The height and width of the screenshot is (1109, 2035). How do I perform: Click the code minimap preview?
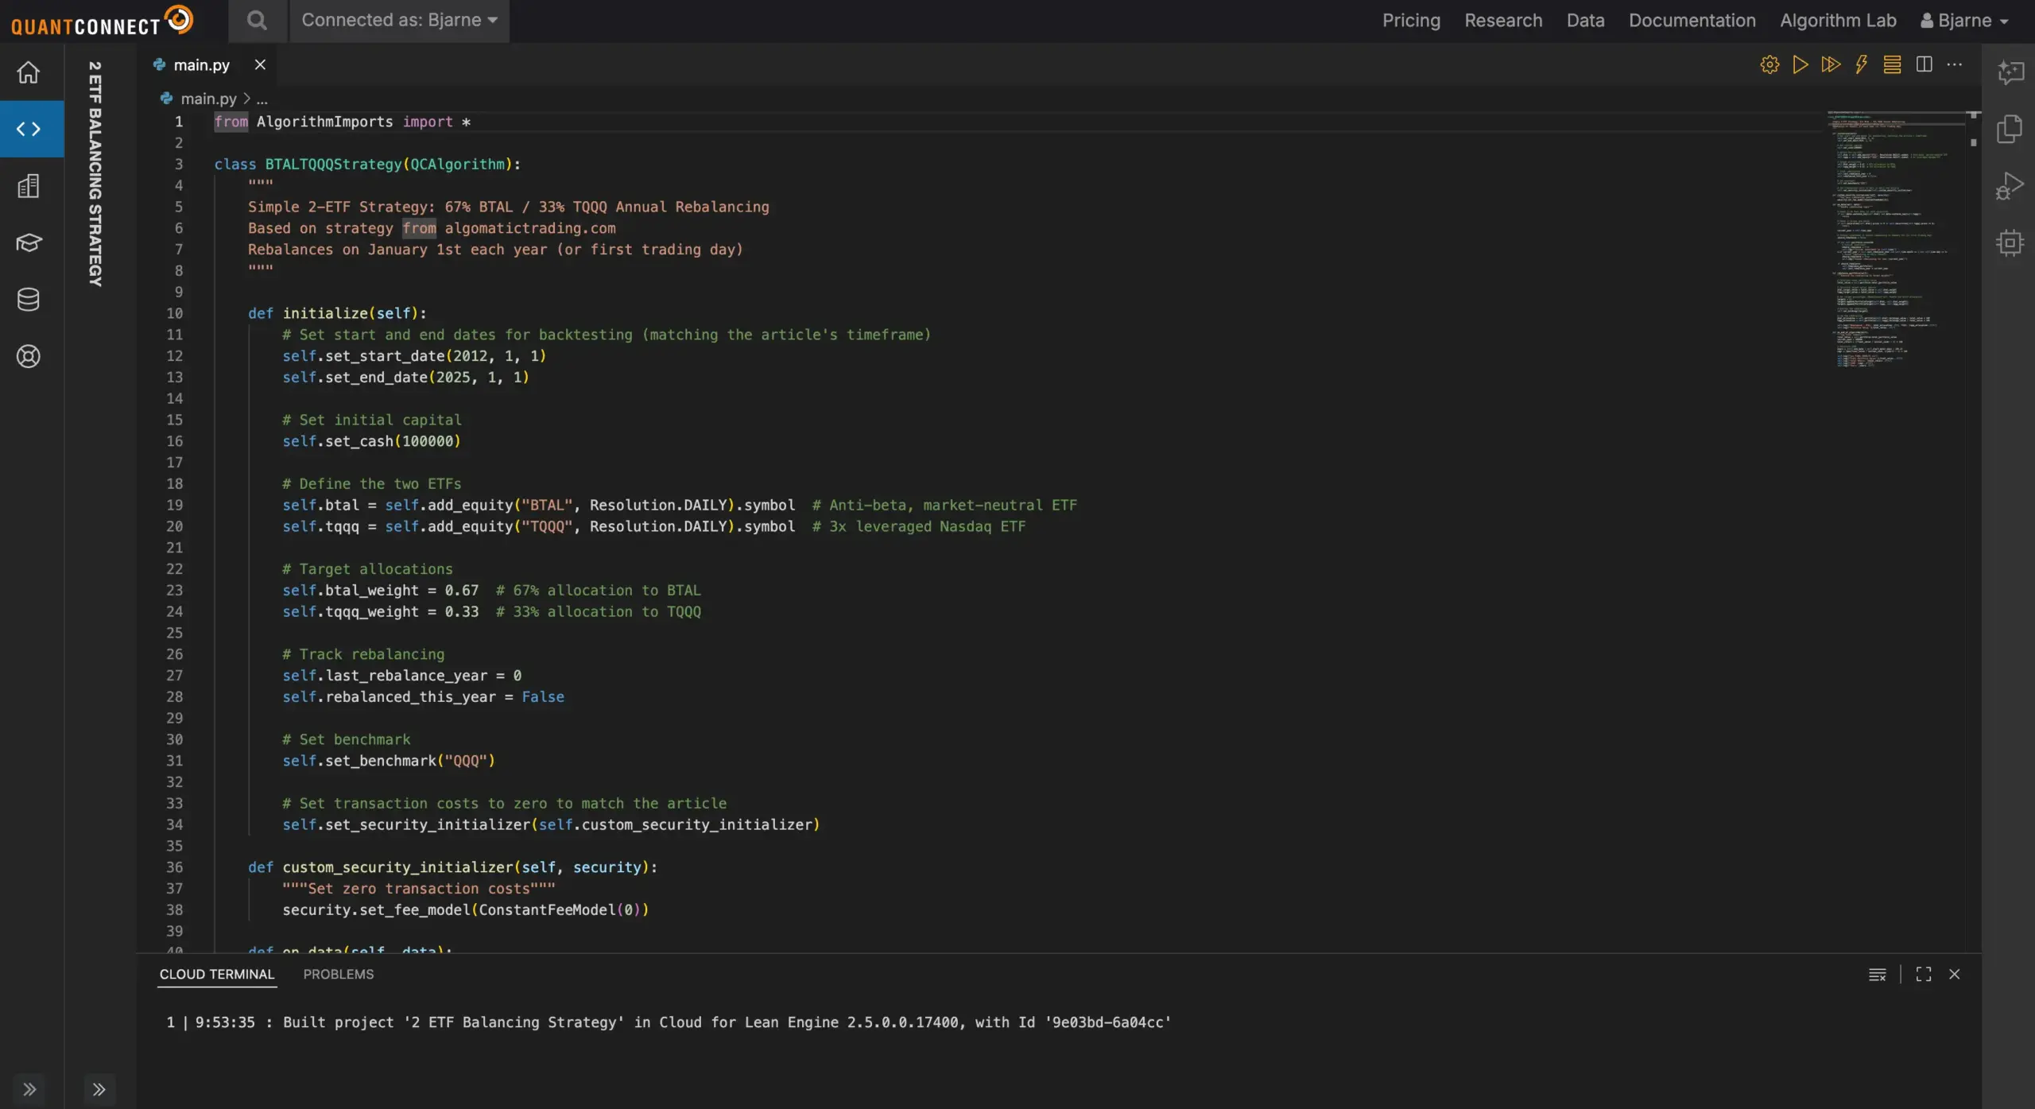(x=1892, y=238)
